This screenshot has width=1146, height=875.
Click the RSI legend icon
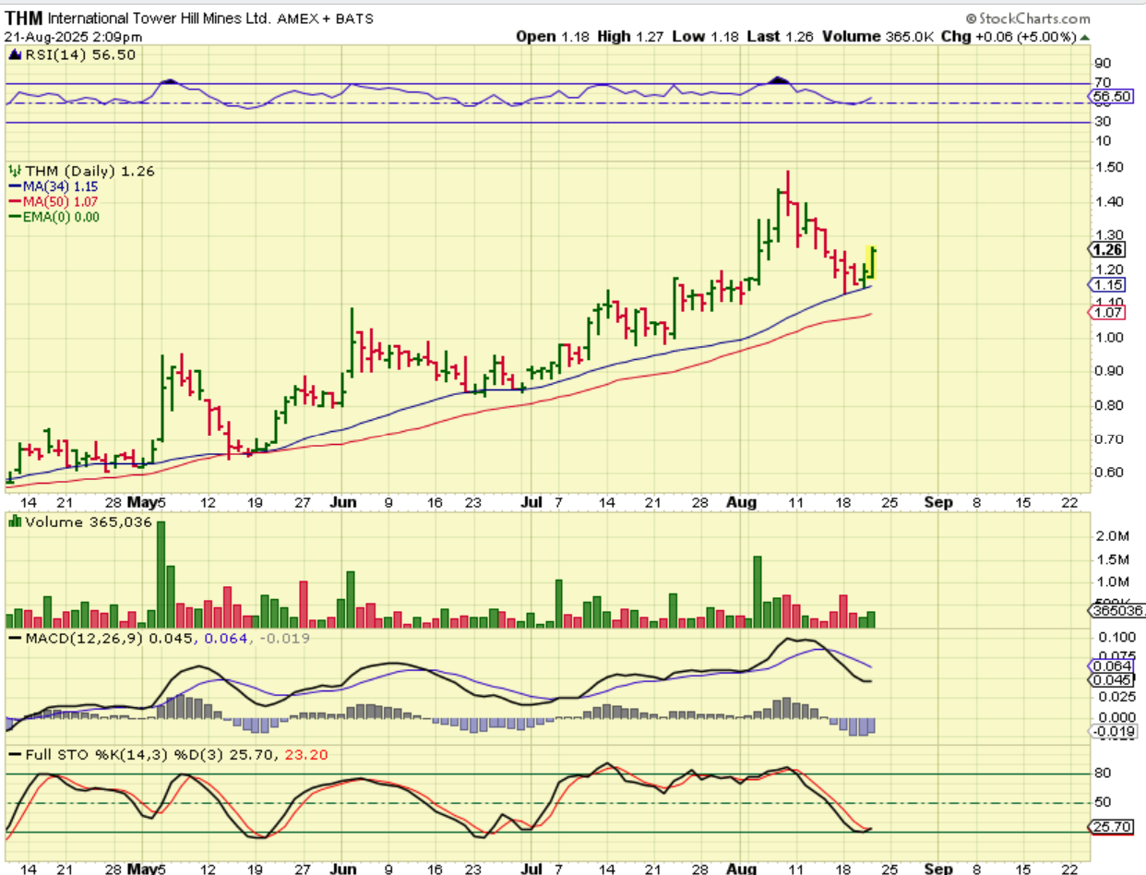[x=15, y=54]
